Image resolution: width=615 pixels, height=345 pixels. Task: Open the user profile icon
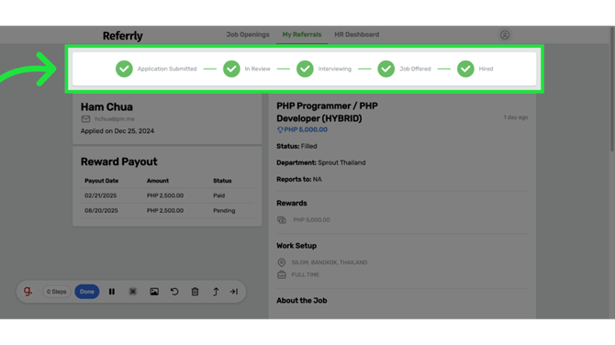point(505,35)
